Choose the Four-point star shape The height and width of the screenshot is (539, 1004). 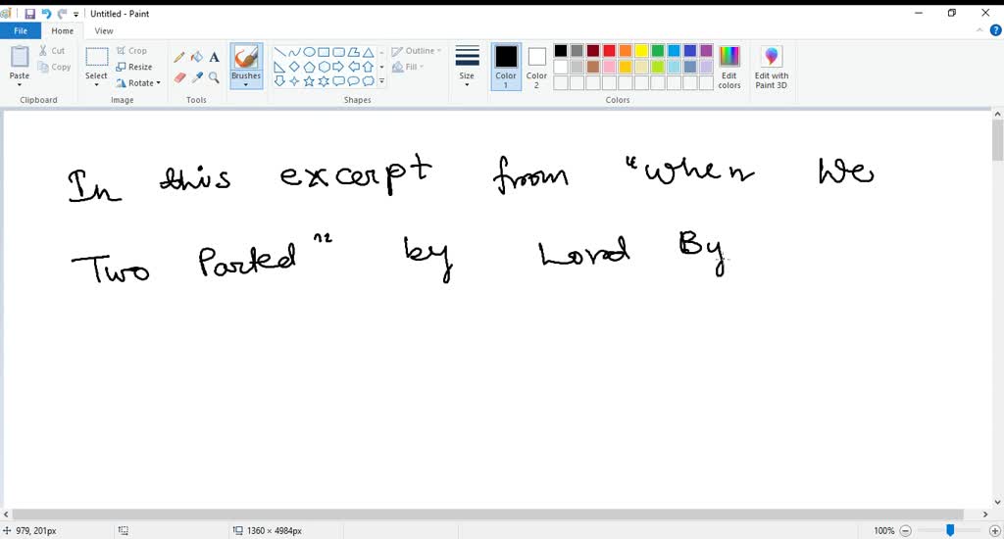(x=294, y=80)
